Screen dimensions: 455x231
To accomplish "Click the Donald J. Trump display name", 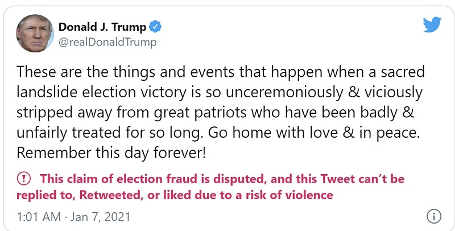I will [102, 27].
